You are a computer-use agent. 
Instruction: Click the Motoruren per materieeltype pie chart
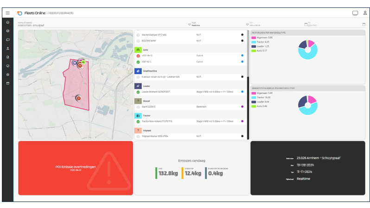(308, 50)
